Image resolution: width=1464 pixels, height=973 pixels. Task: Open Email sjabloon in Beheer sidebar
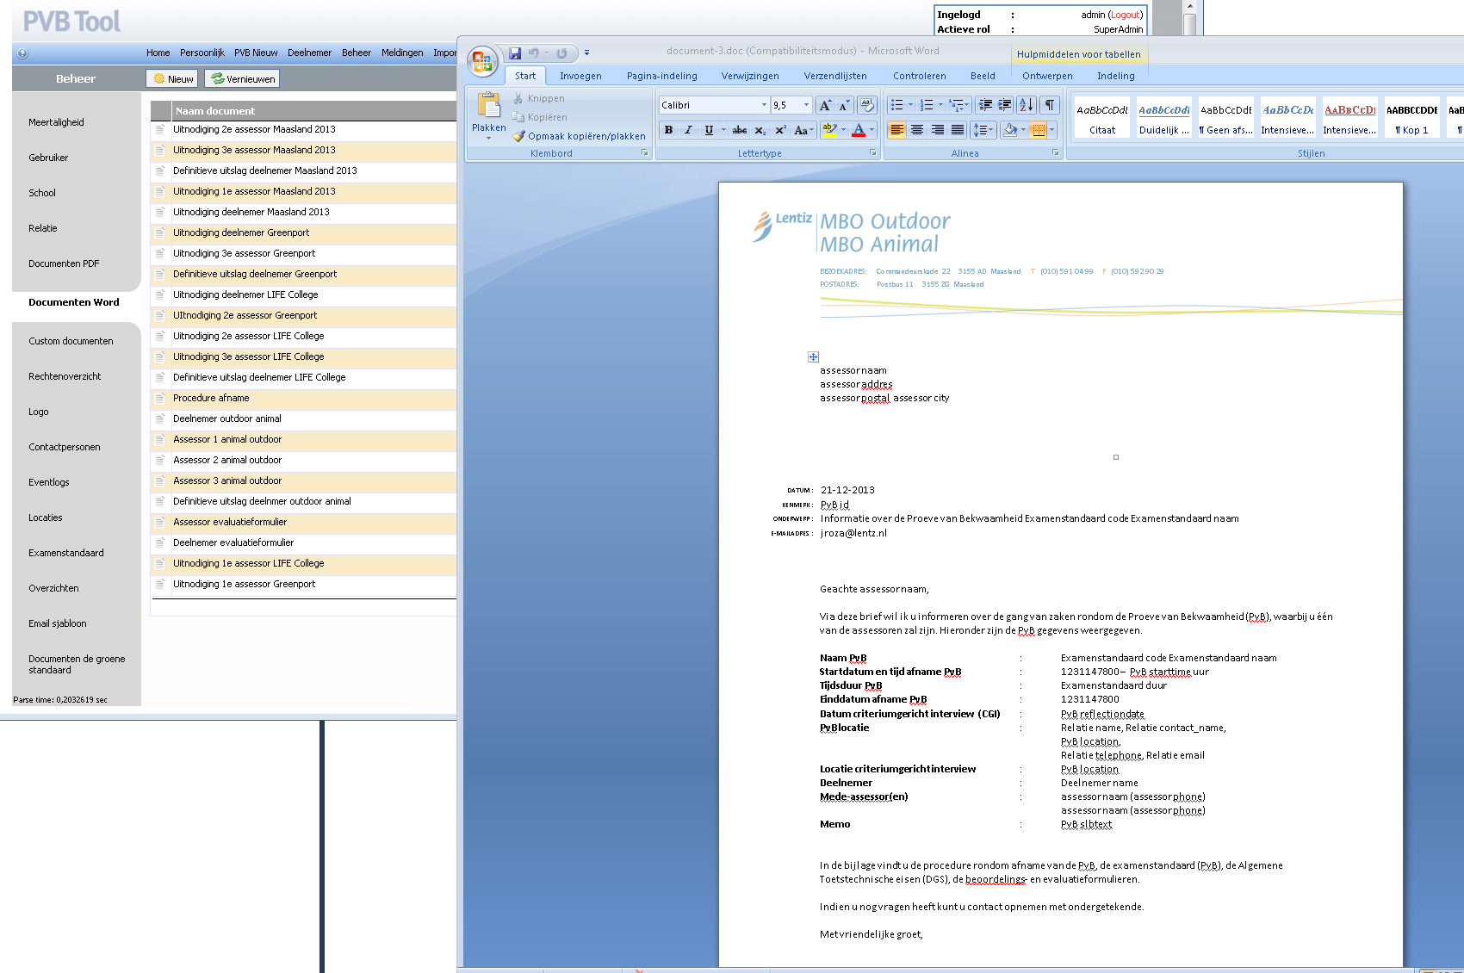pos(57,623)
